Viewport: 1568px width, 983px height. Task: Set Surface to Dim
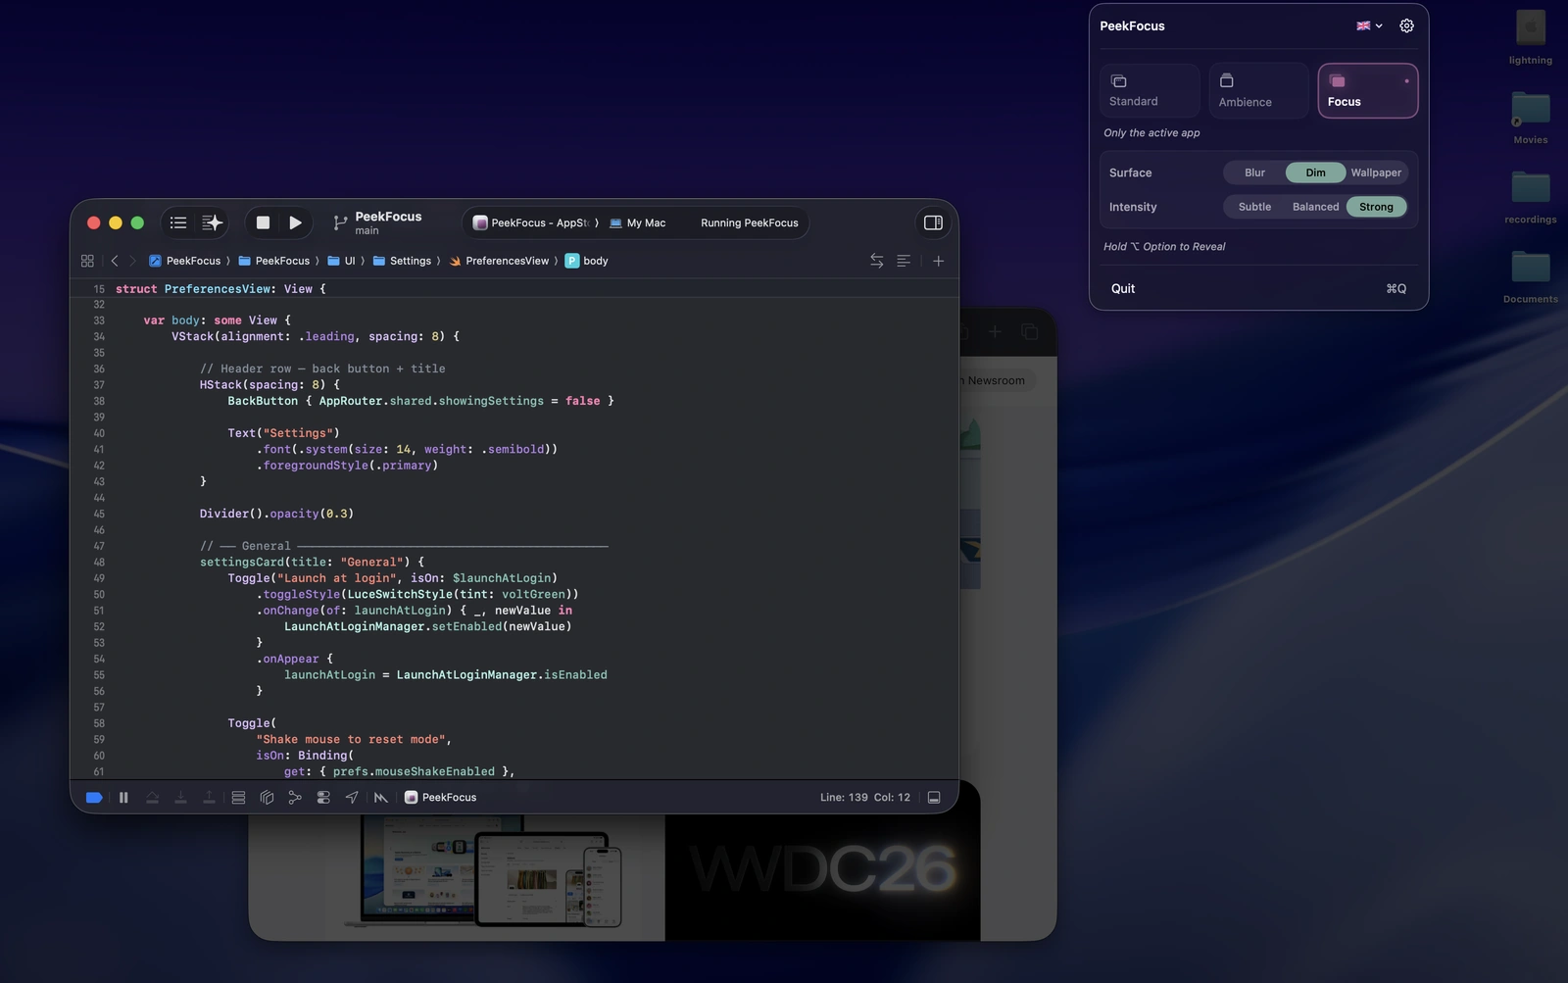(1315, 172)
